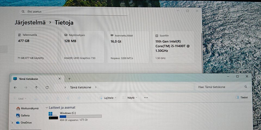This screenshot has width=261, height=130.
Task: Select OneDrive in the navigation pane
Action: pos(24,123)
